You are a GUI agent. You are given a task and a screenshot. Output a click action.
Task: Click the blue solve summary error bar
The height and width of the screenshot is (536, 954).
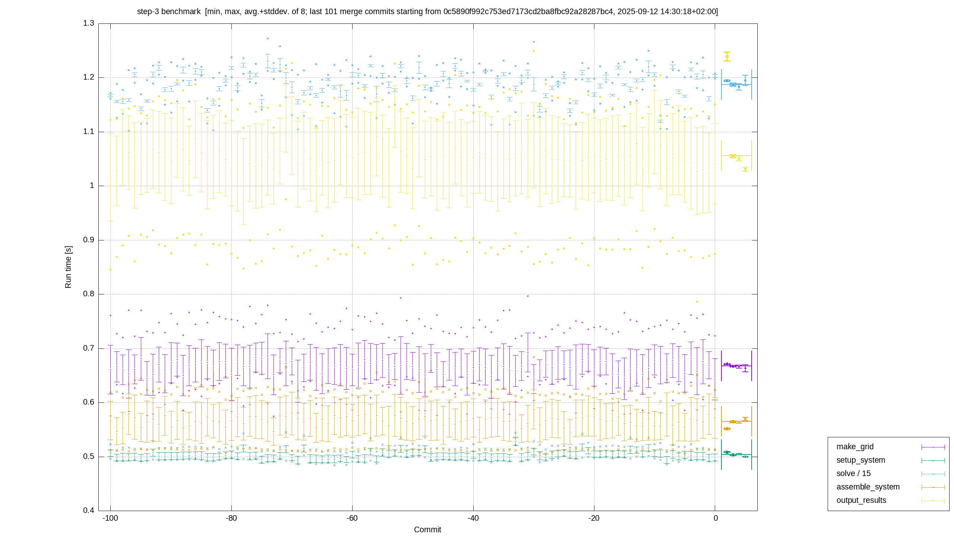point(736,84)
